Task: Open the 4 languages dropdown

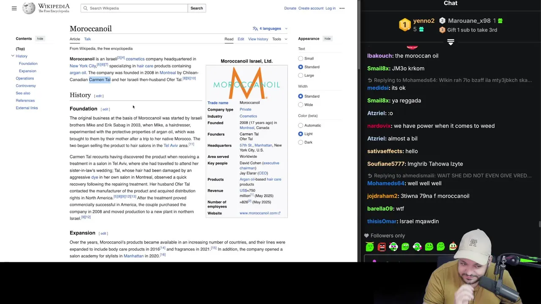Action: pyautogui.click(x=270, y=29)
